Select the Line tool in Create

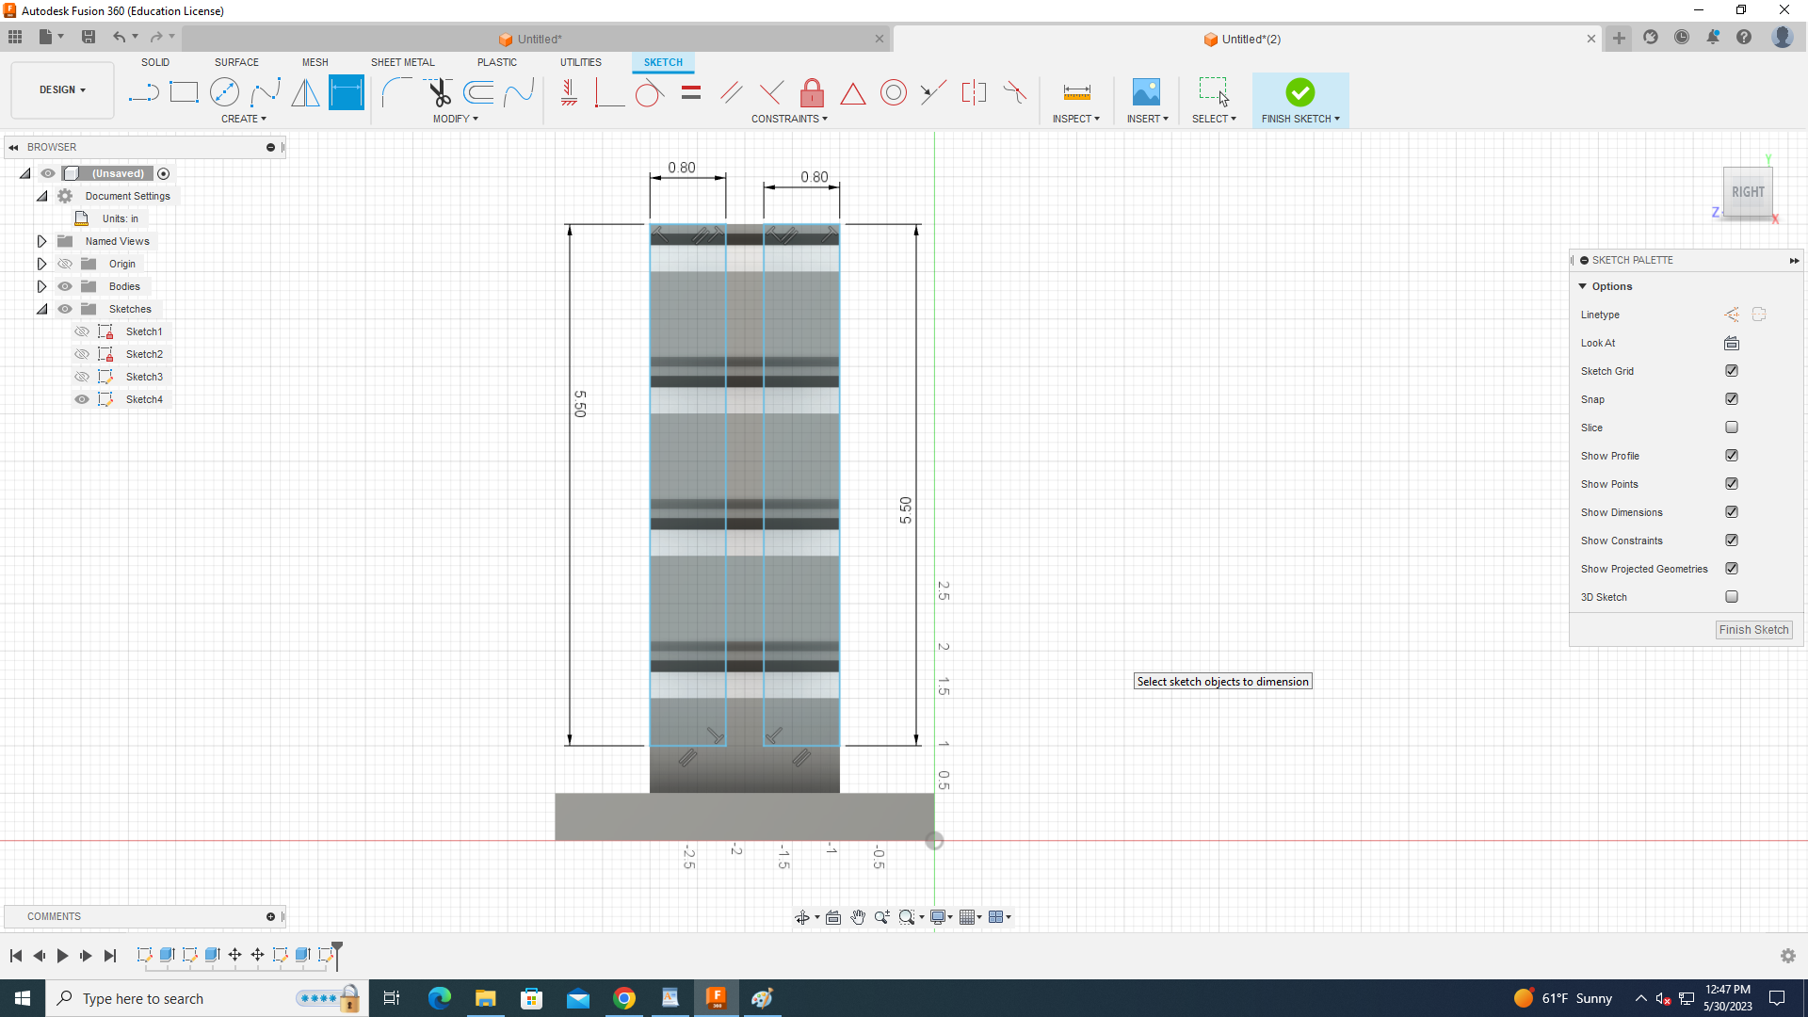pyautogui.click(x=143, y=92)
